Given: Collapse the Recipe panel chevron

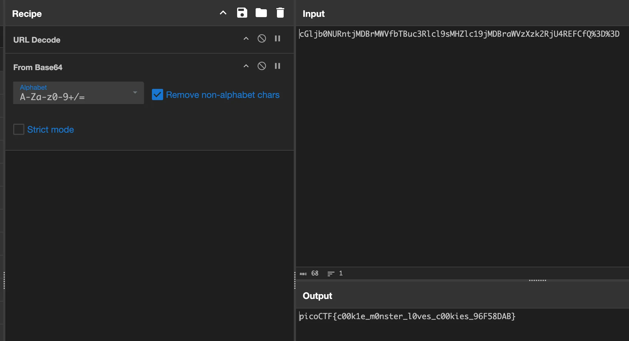Looking at the screenshot, I should (223, 13).
